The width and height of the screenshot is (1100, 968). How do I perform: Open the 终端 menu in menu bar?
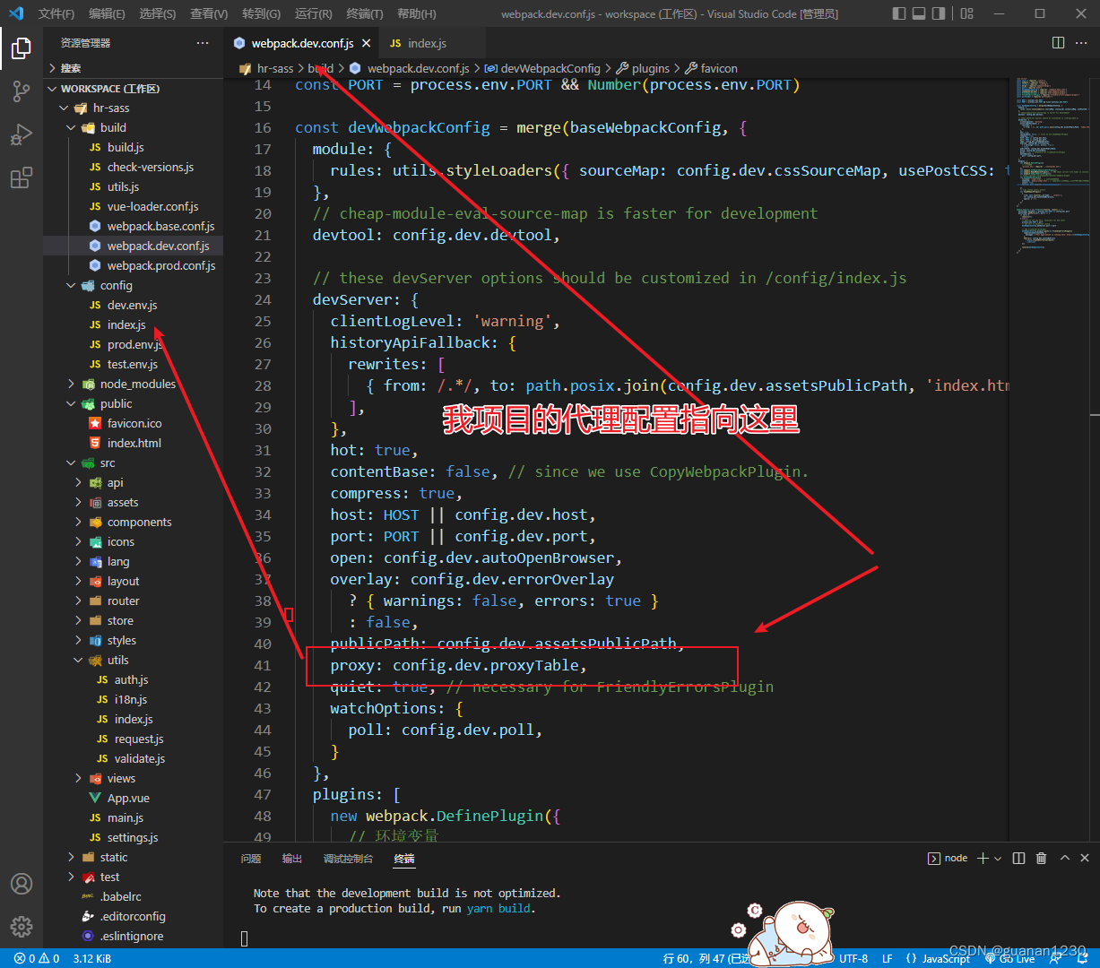[x=363, y=13]
